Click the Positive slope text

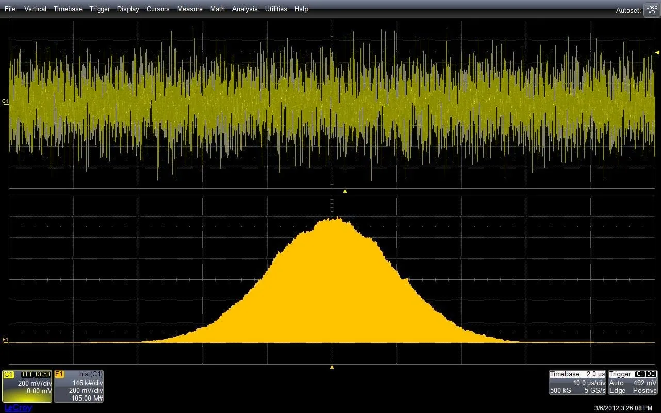coord(644,391)
